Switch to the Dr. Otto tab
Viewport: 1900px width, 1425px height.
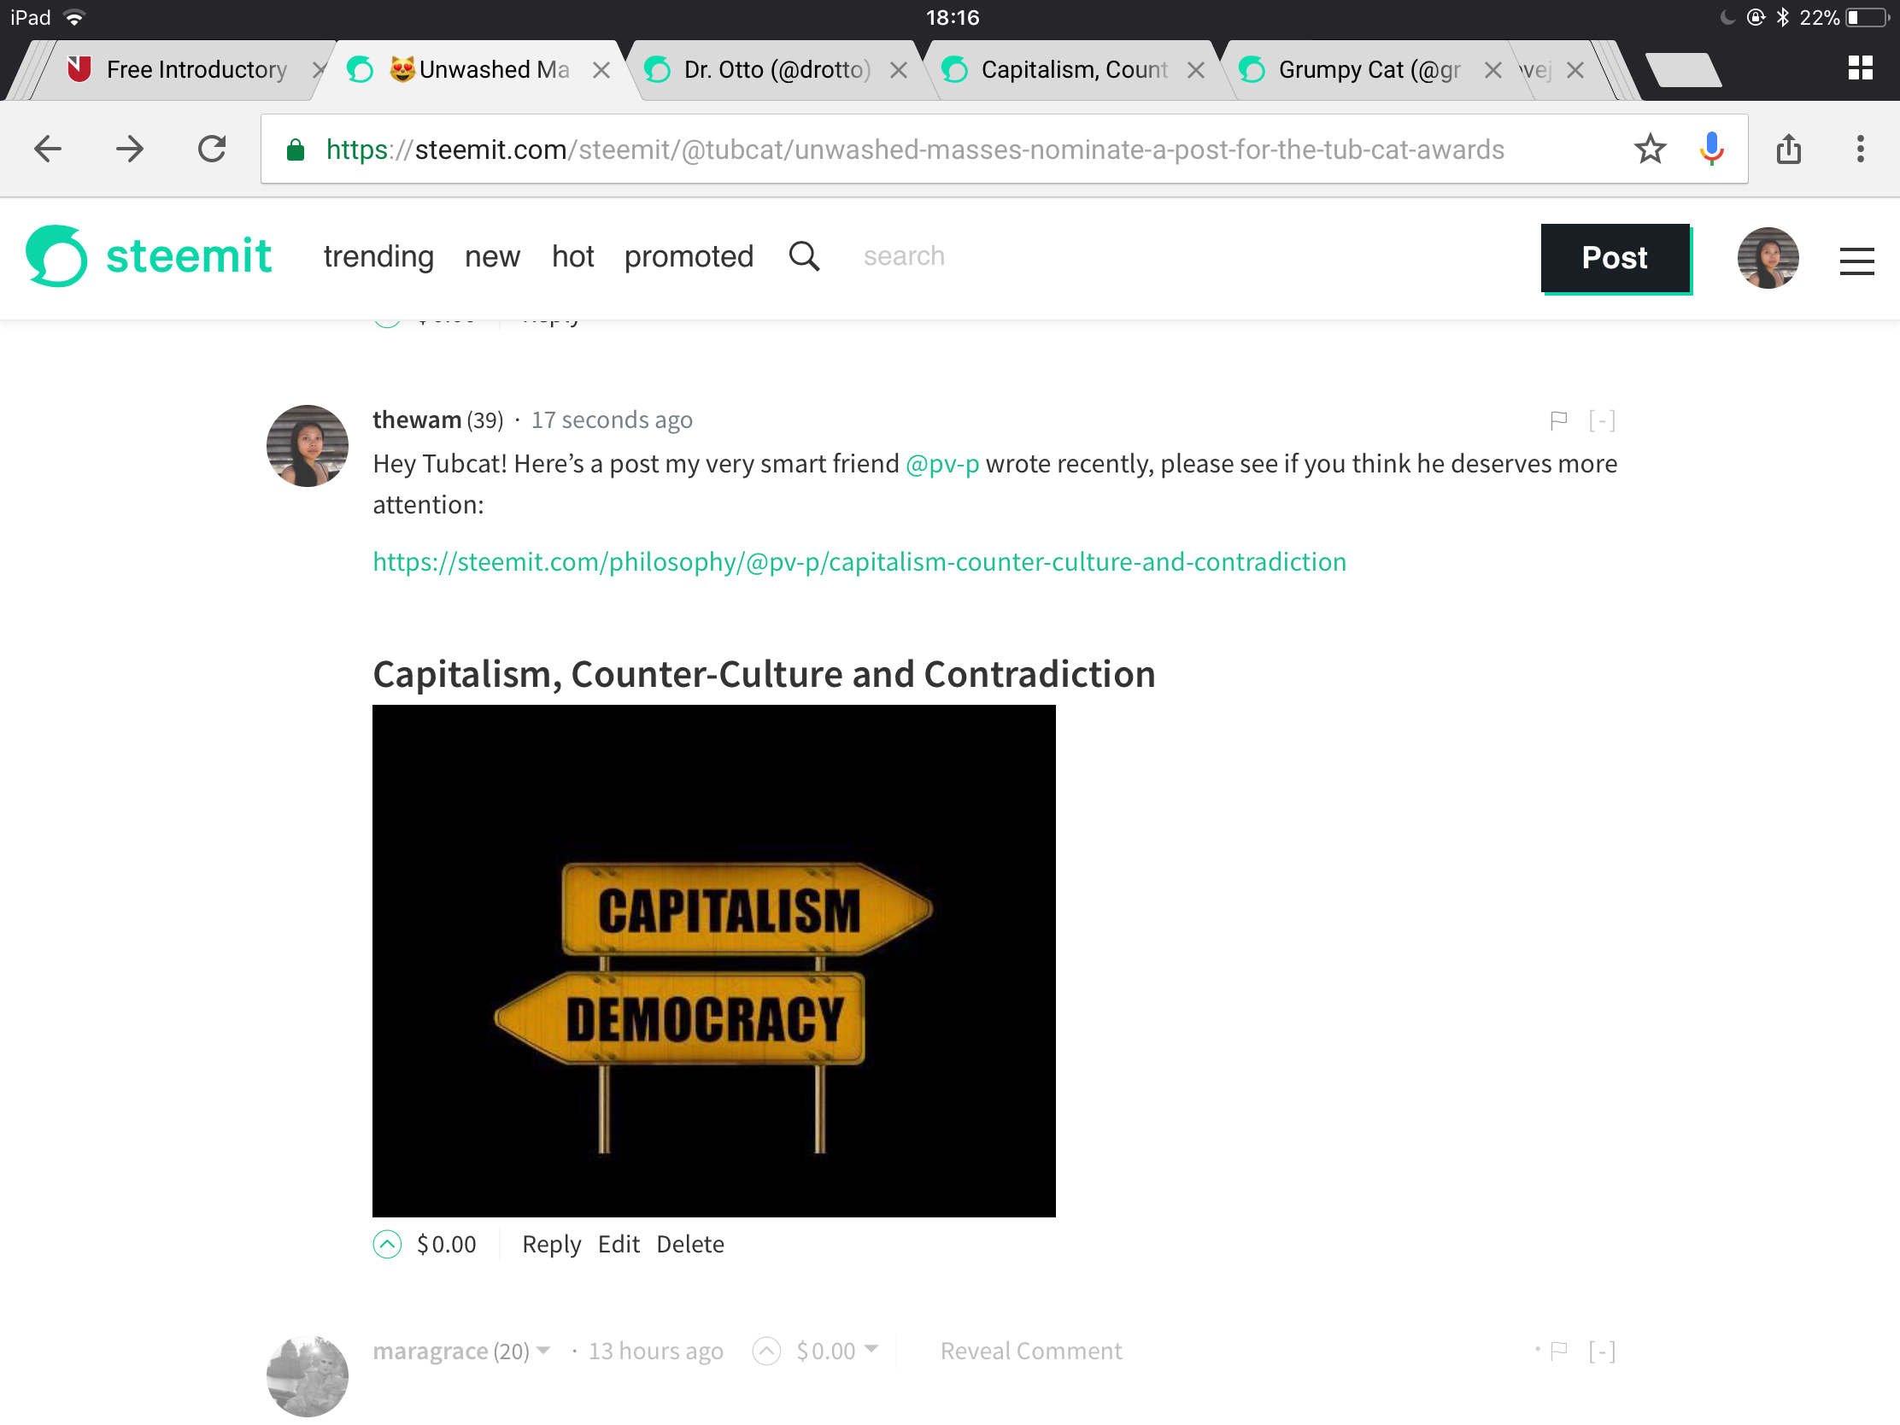tap(777, 69)
